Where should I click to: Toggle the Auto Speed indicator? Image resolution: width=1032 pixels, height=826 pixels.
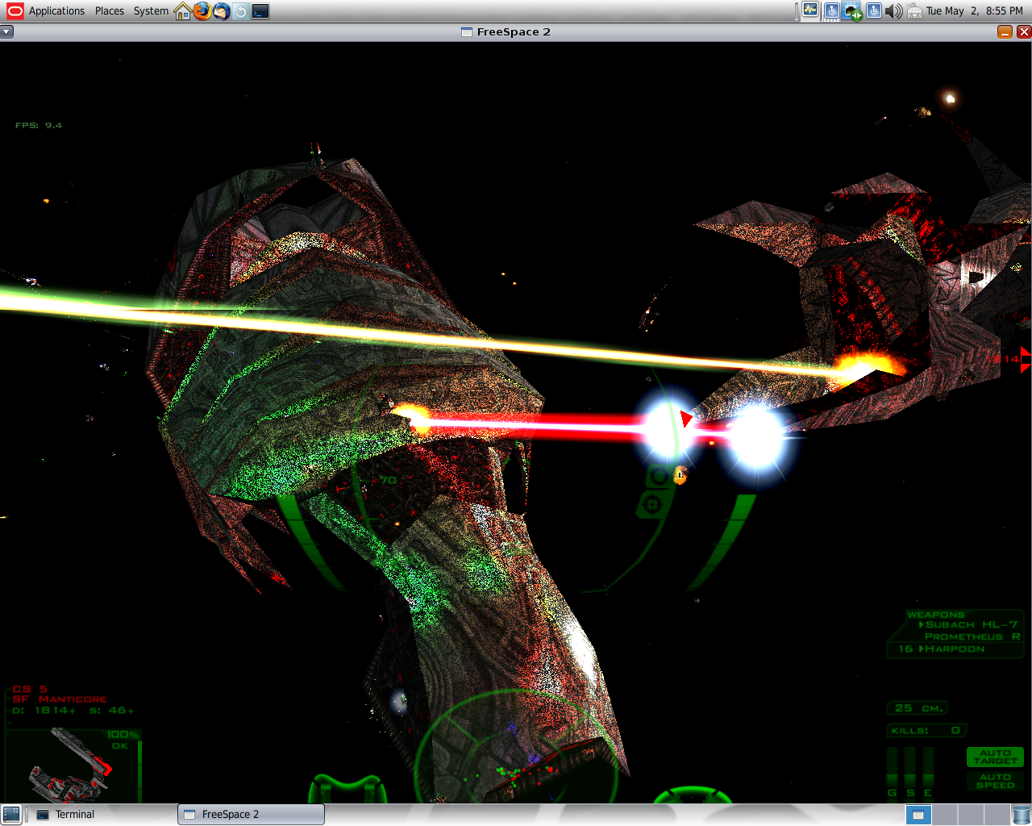pos(995,781)
